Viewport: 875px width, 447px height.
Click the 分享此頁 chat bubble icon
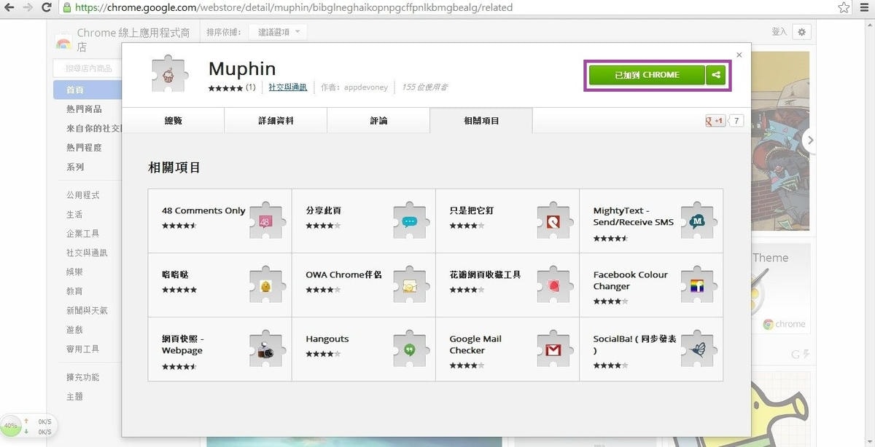[x=410, y=221]
